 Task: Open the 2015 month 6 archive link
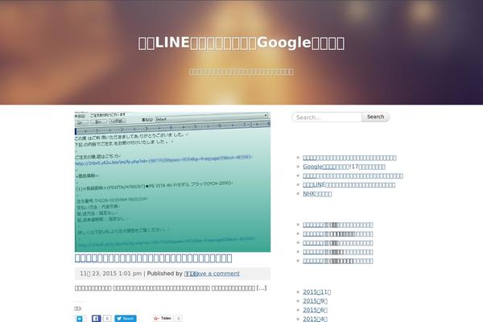[x=315, y=310]
